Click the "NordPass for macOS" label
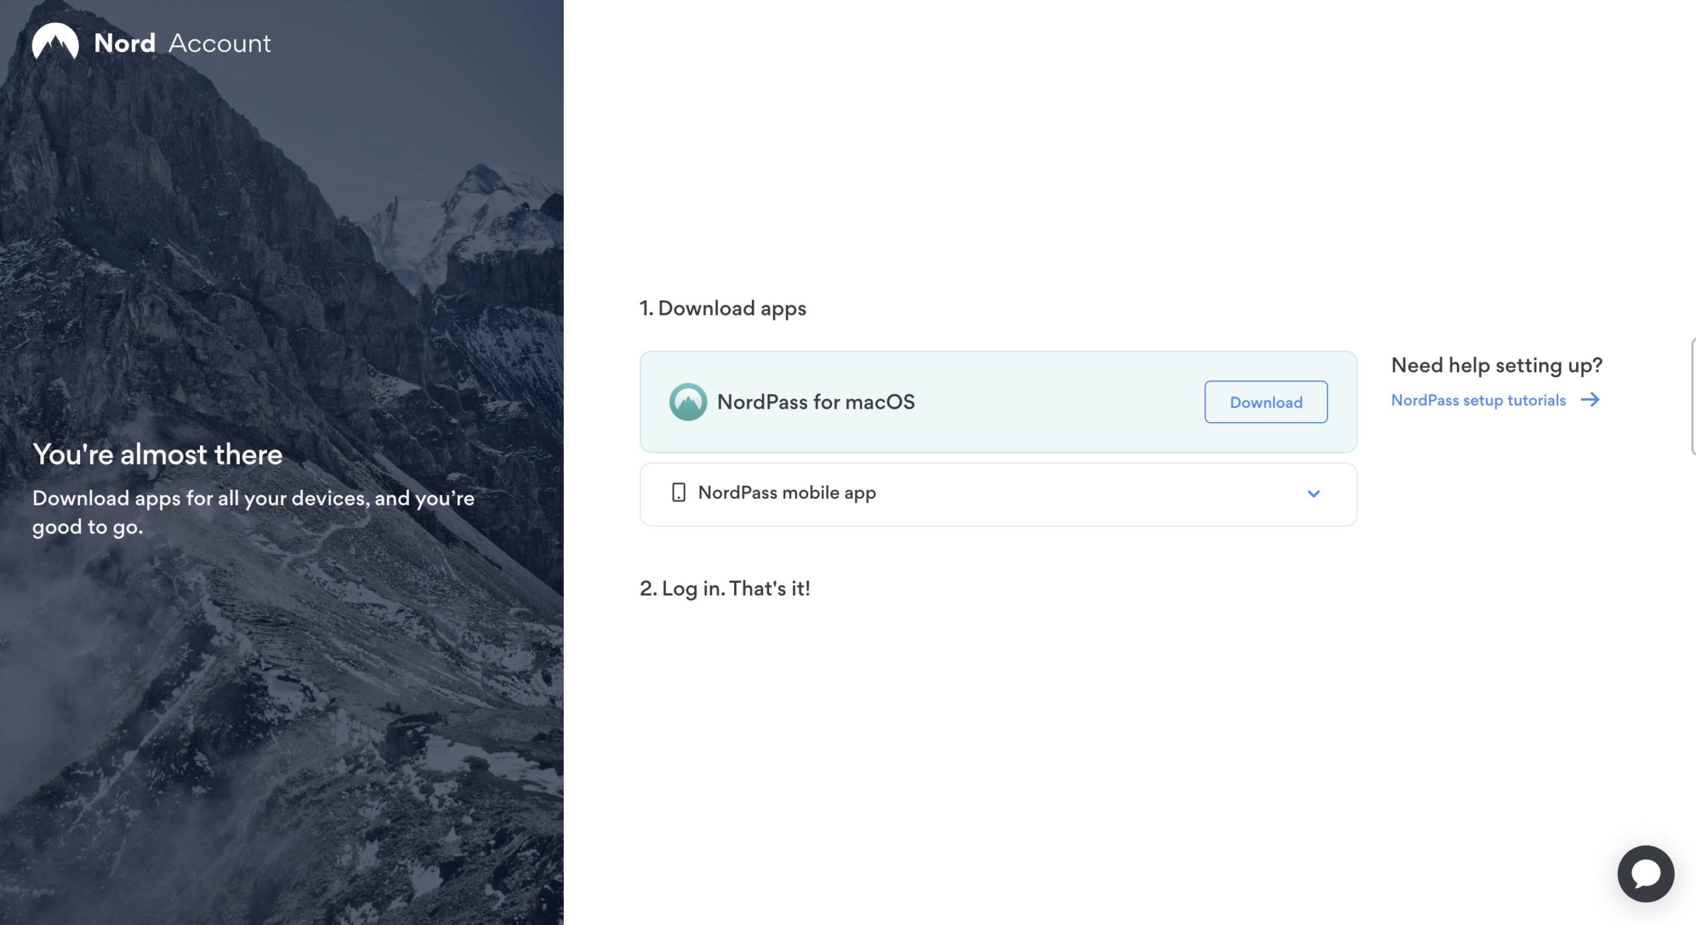The width and height of the screenshot is (1696, 925). click(816, 402)
